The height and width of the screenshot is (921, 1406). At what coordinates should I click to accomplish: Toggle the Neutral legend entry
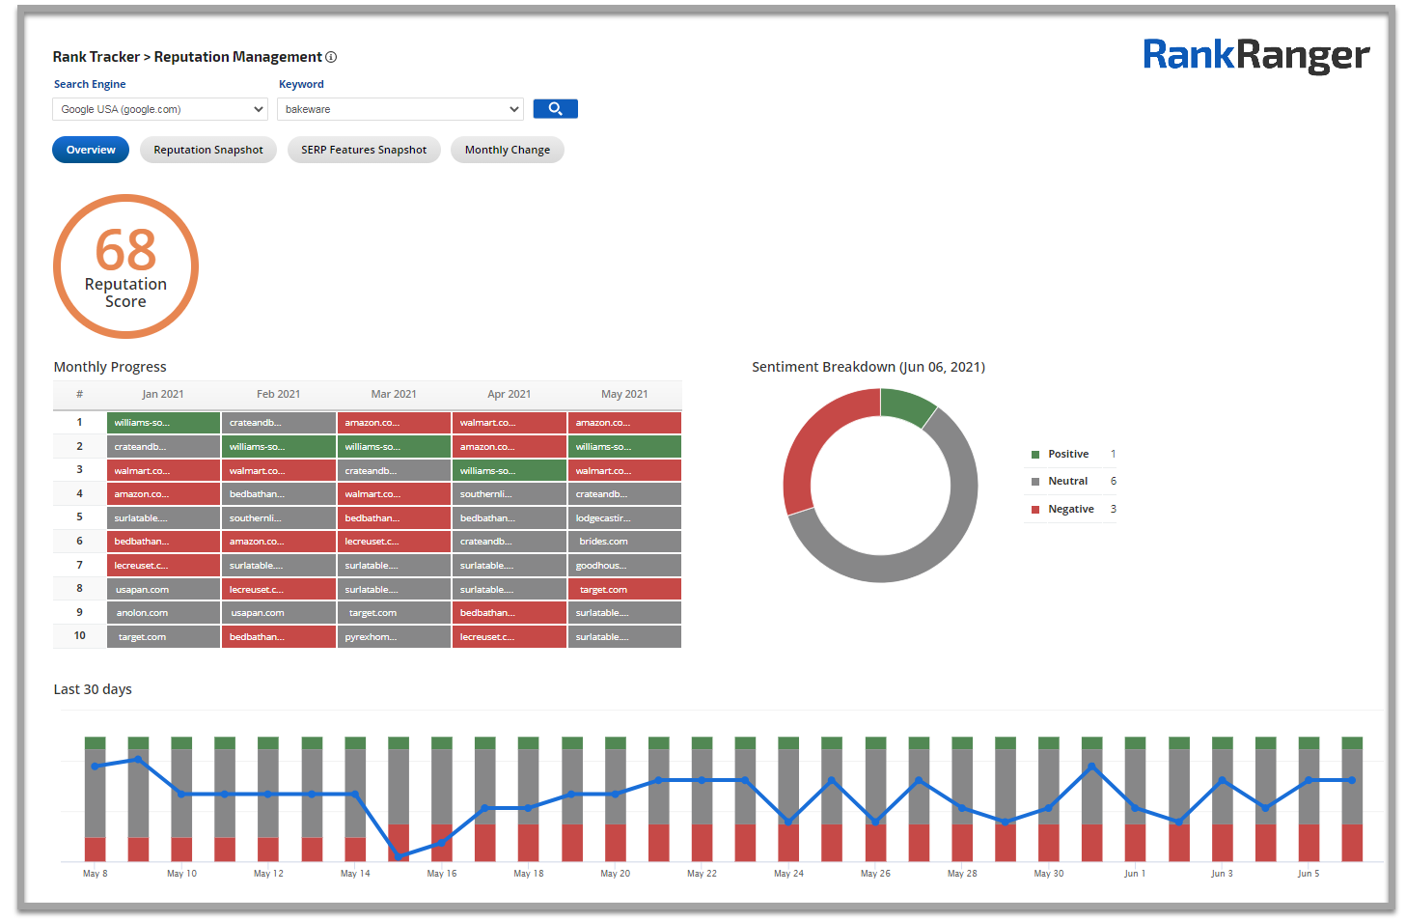pyautogui.click(x=1067, y=480)
